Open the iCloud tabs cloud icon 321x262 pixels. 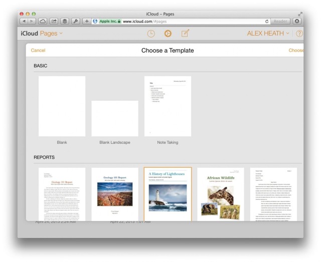point(43,22)
